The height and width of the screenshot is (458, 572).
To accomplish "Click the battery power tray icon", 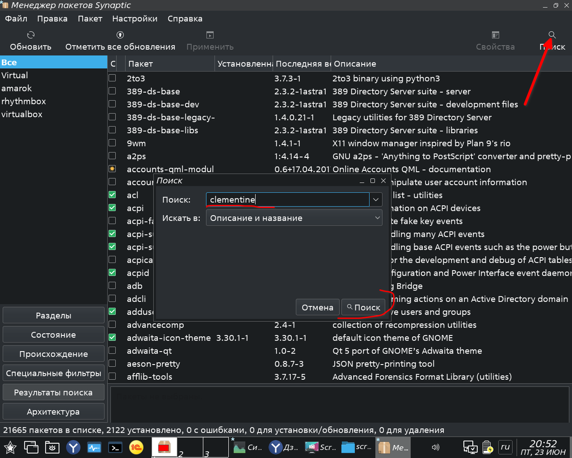I will (x=488, y=448).
